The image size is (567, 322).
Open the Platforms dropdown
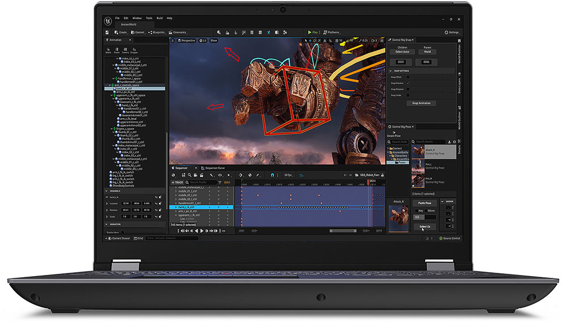(332, 32)
